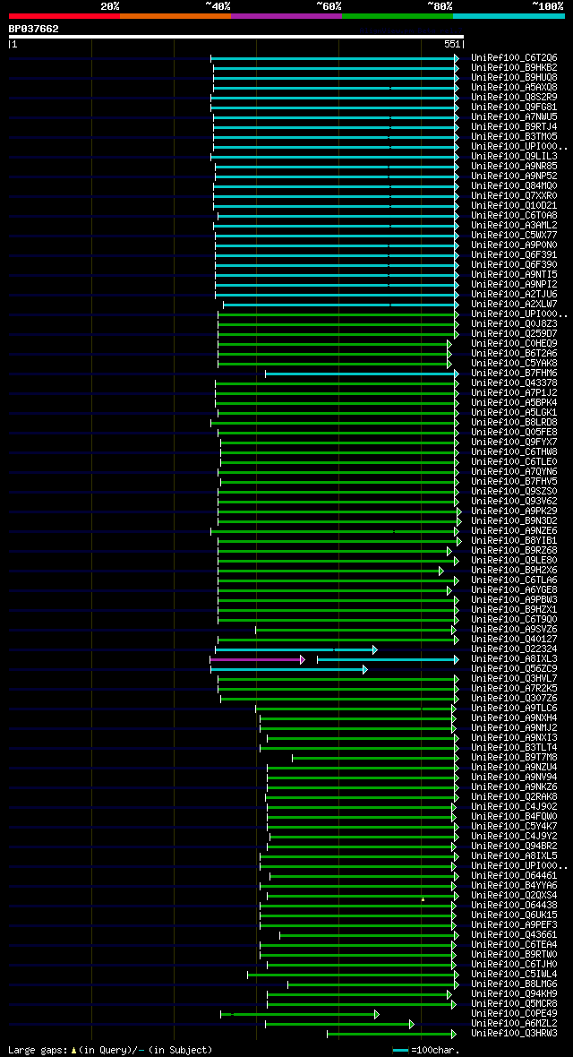Image resolution: width=573 pixels, height=1057 pixels.
Task: Click the UniRef100_Q43661 entry
Action: (x=514, y=934)
